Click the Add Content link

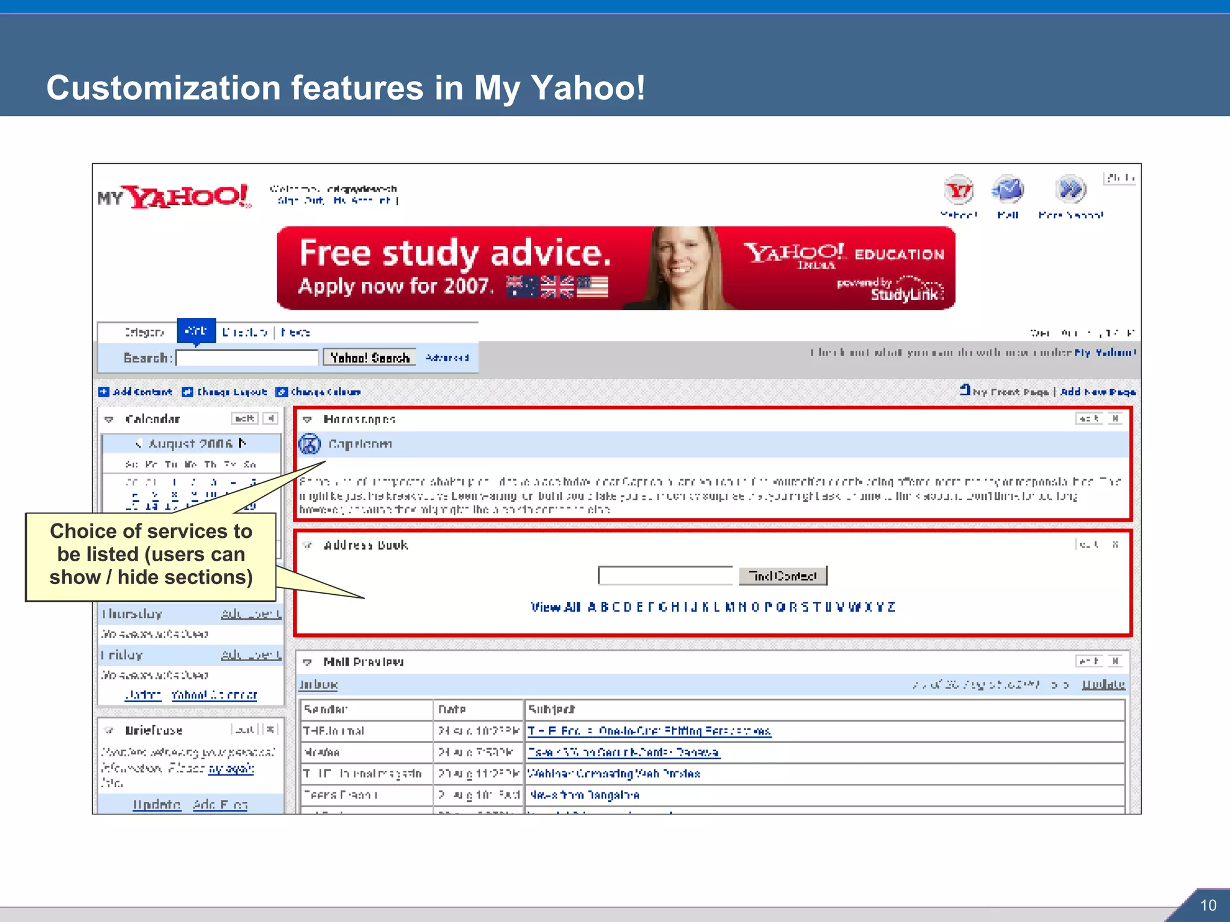142,392
